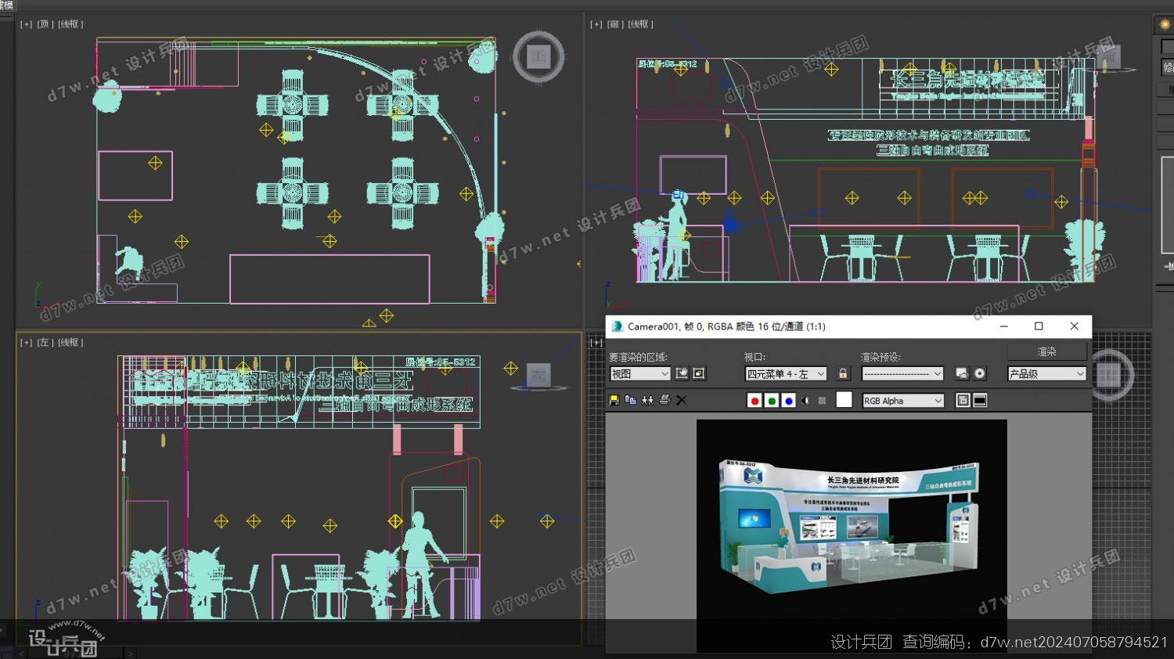
Task: Click the perspective viewport ViewCube
Action: tap(1108, 376)
